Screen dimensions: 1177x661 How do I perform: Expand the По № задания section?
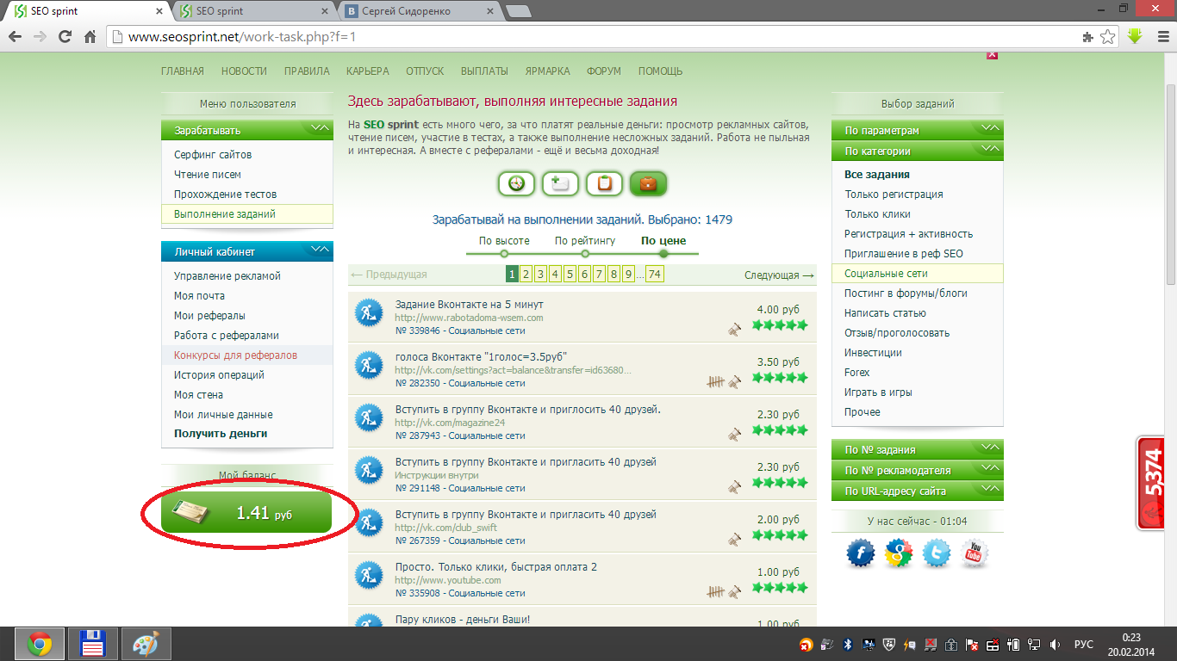coord(917,449)
